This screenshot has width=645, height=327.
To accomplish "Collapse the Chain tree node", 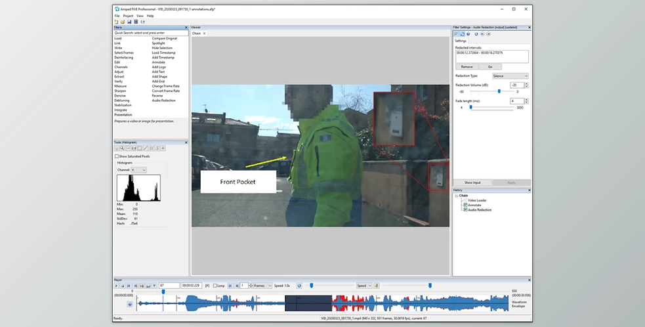I will pos(456,196).
